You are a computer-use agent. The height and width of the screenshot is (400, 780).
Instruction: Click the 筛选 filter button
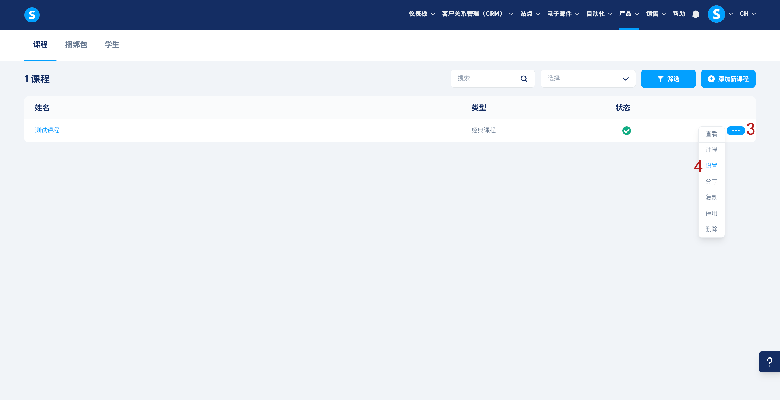coord(668,79)
